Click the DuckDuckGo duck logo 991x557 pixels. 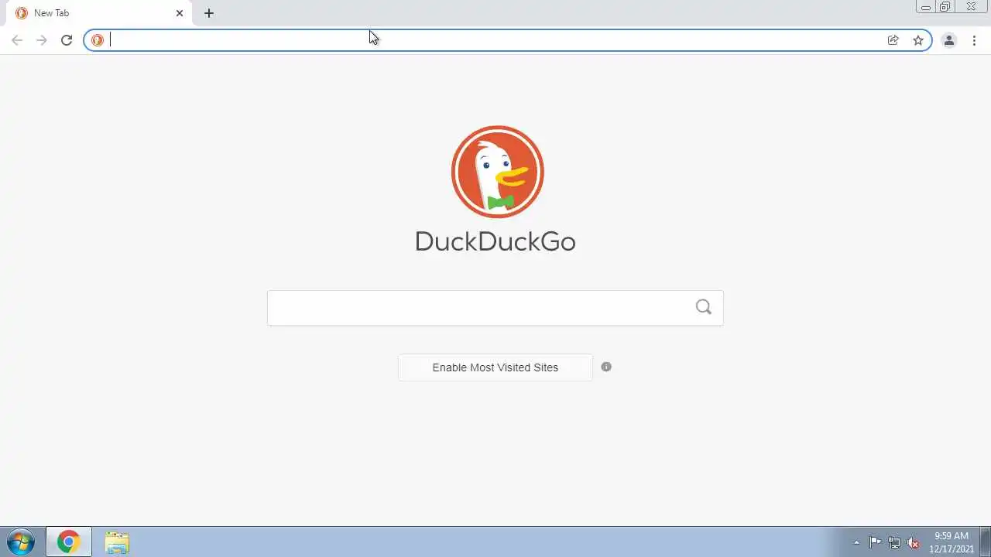point(498,172)
